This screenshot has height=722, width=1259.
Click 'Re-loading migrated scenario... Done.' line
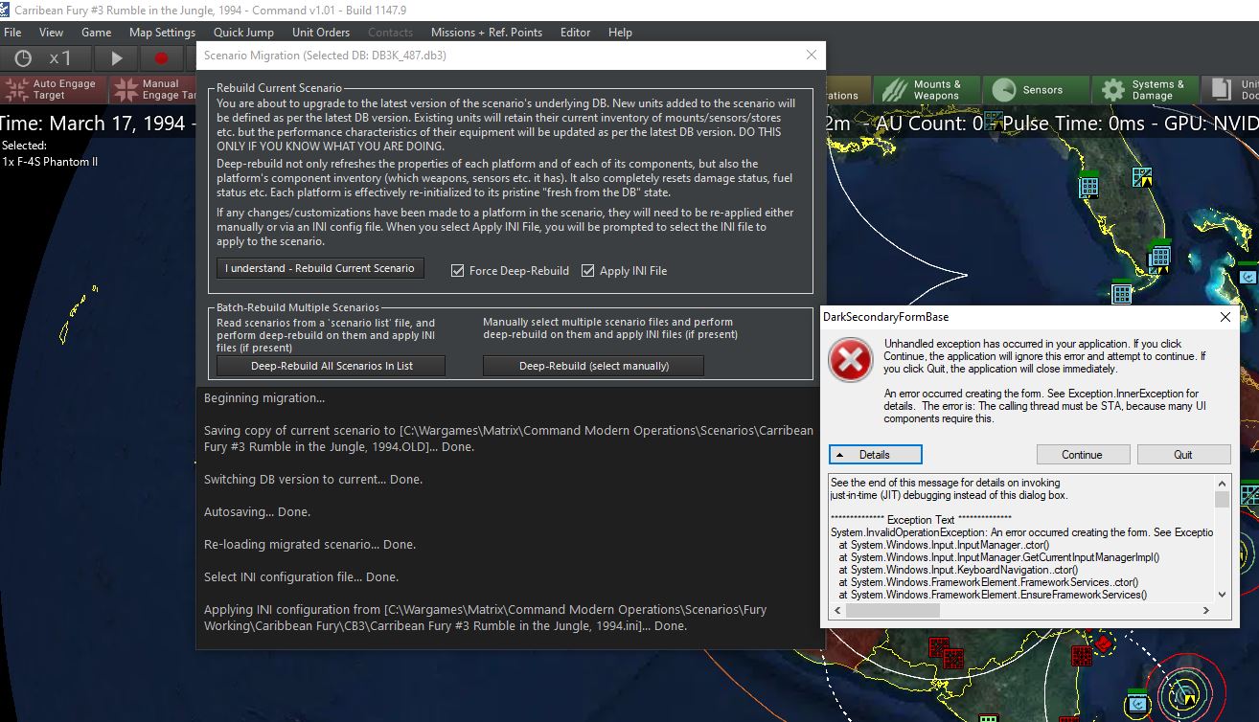[309, 544]
